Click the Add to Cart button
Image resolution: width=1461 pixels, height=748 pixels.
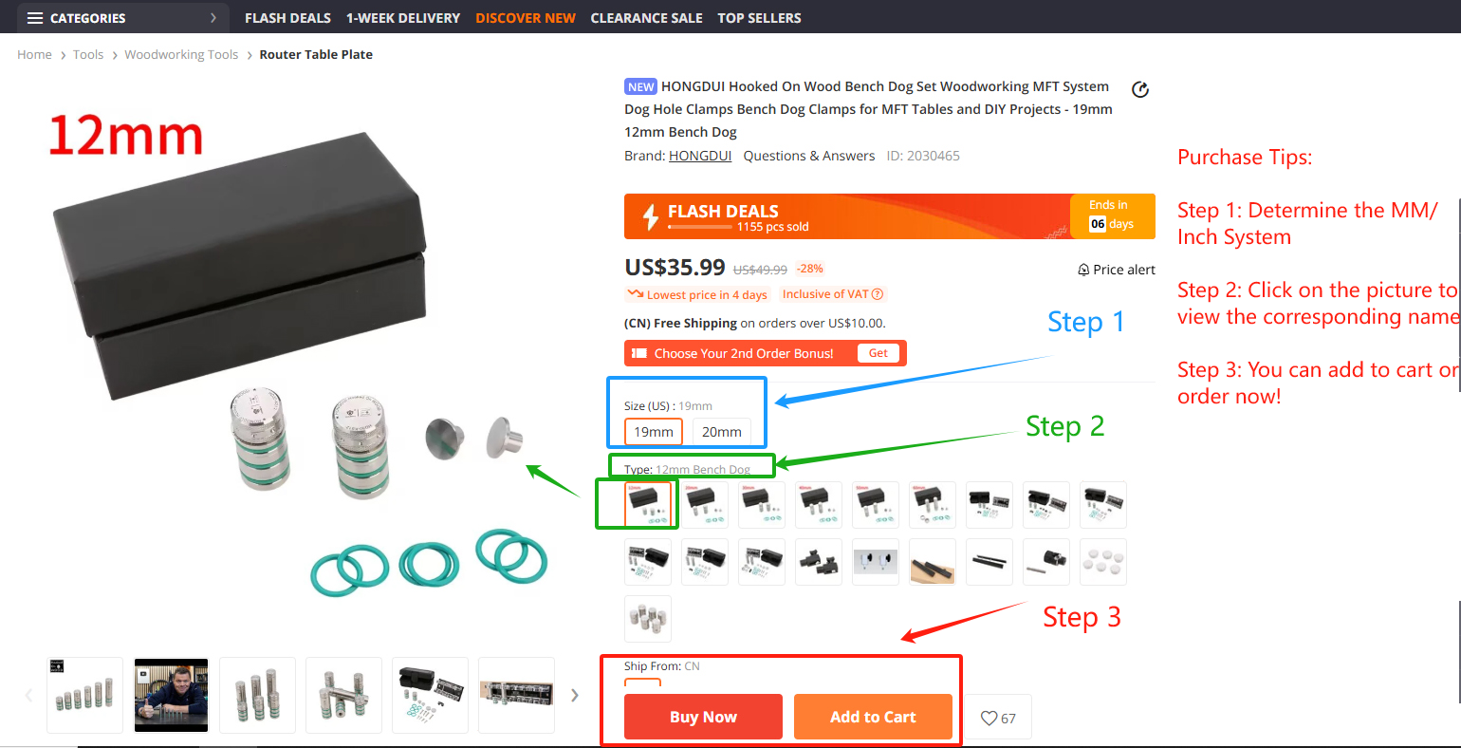[873, 717]
